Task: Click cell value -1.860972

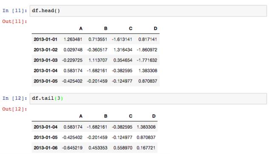Action: point(147,50)
